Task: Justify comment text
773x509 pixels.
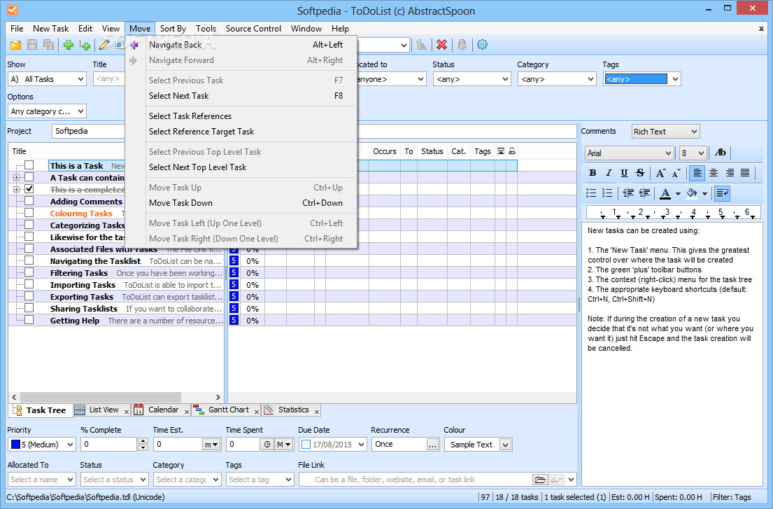Action: (745, 173)
